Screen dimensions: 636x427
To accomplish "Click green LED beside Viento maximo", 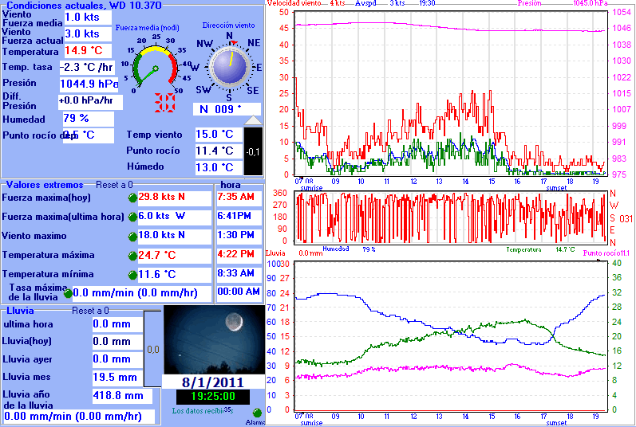I will pos(132,237).
